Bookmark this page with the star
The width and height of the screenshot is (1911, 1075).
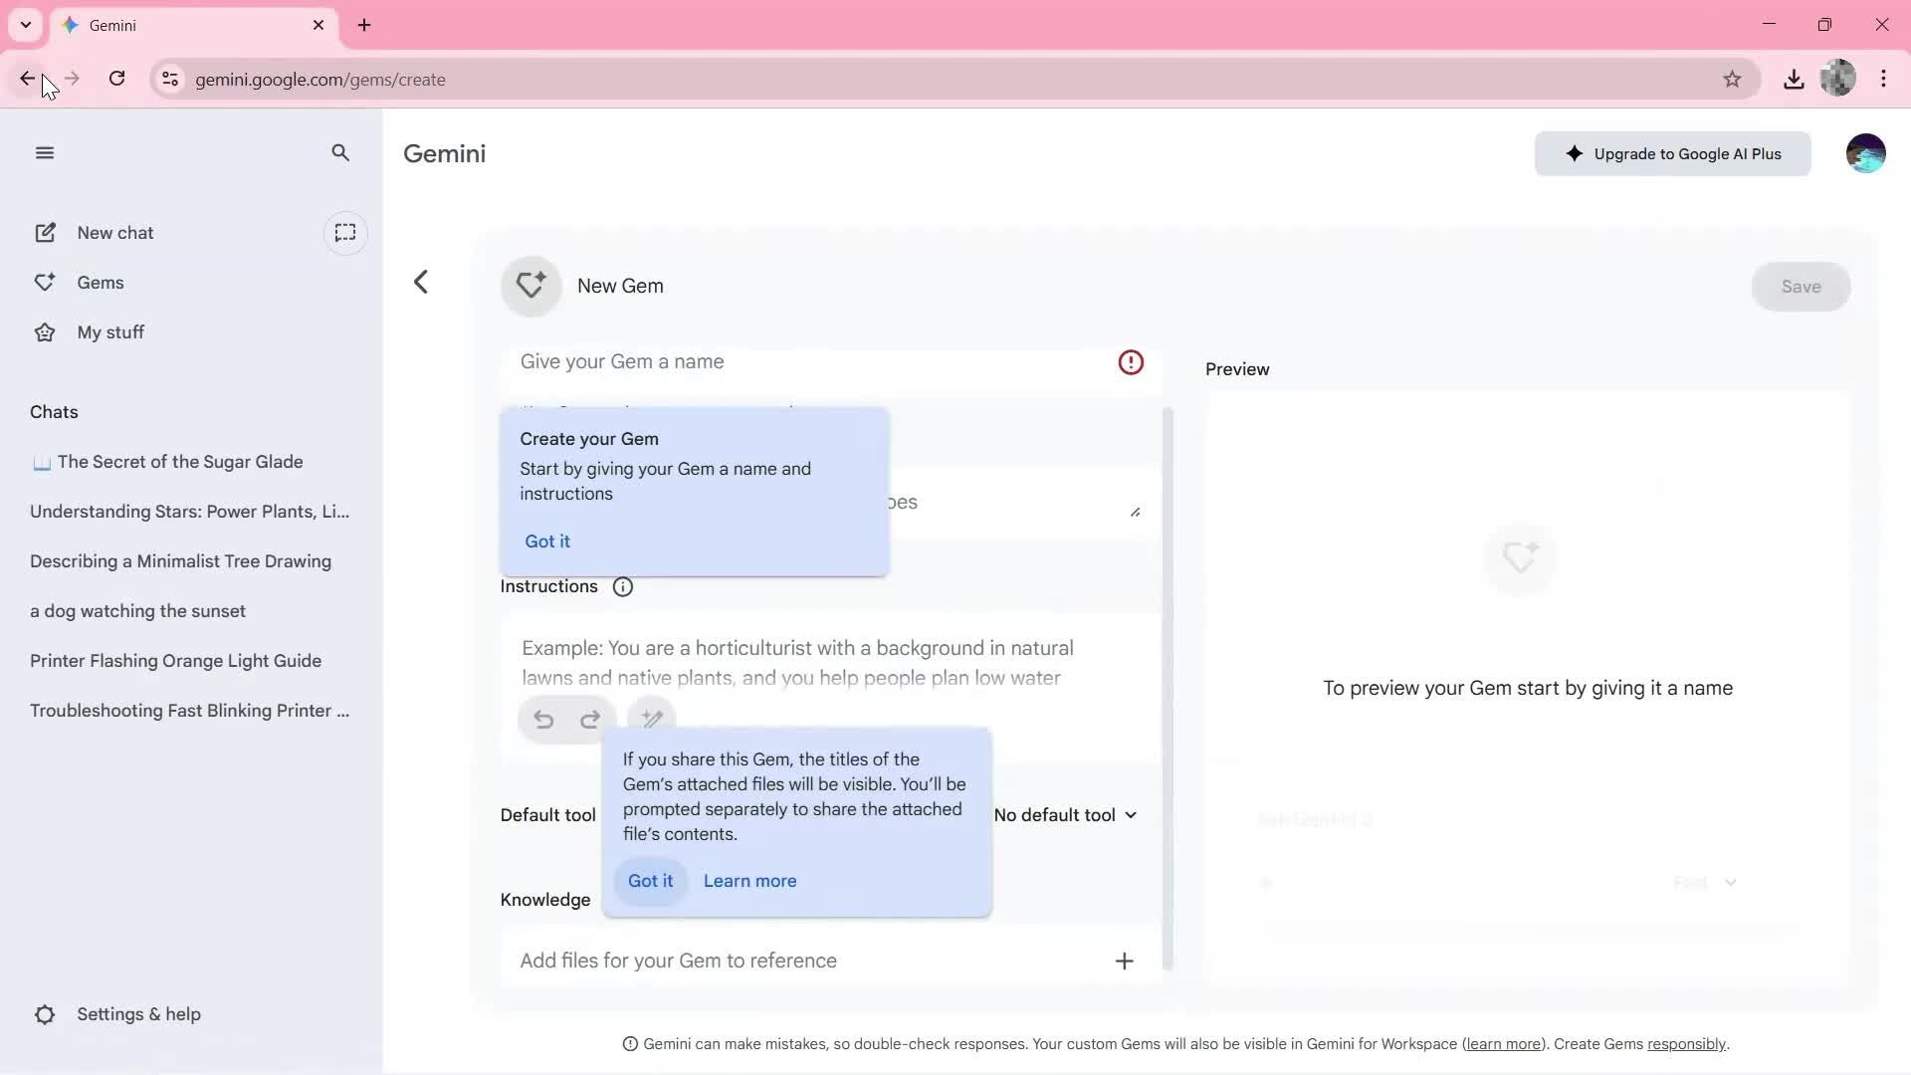1733,79
